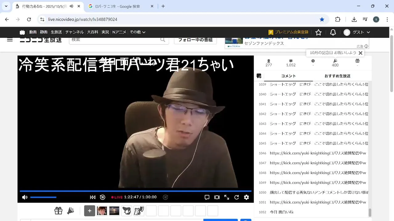
Task: Click the clock timeshift stat icon
Action: coord(313,61)
